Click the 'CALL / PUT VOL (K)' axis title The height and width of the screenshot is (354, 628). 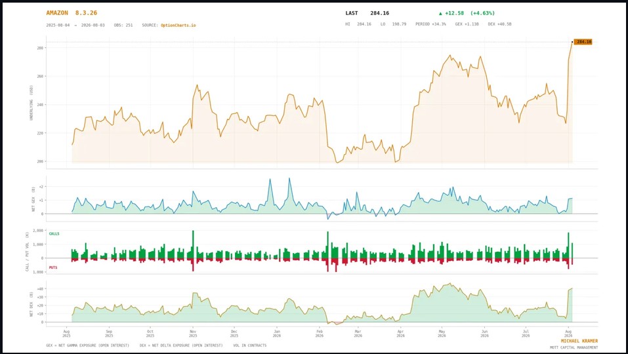pos(28,252)
